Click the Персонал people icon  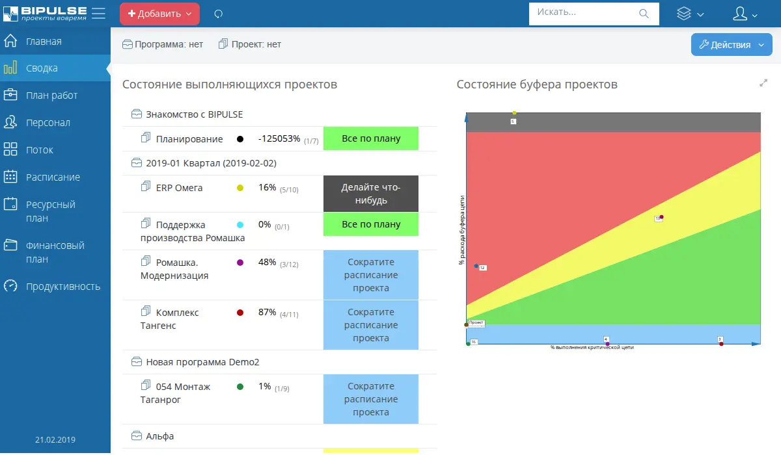10,122
